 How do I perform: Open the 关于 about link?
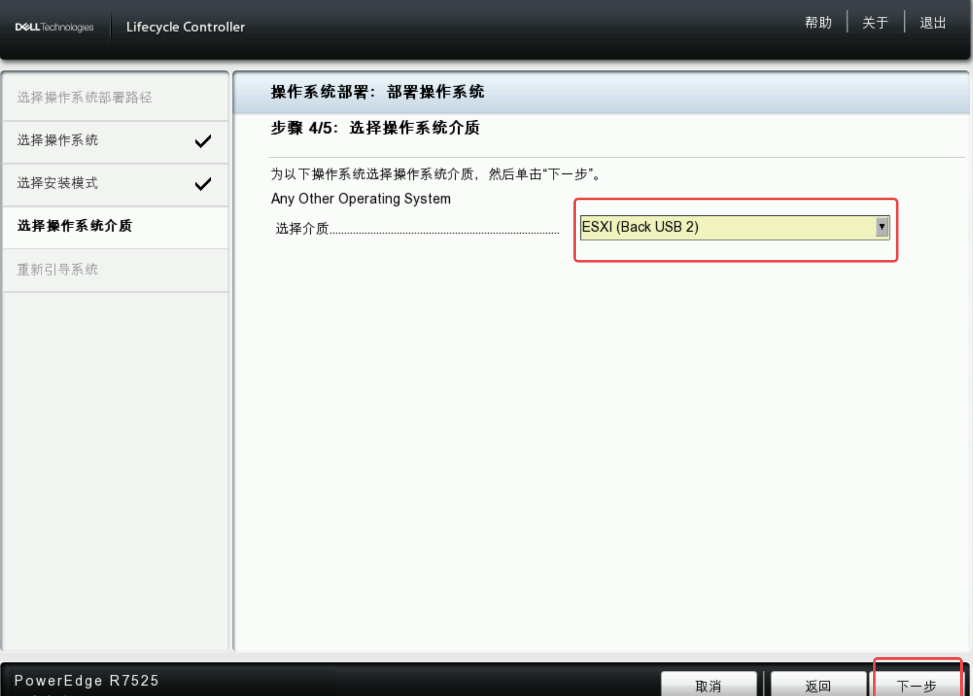[x=875, y=23]
